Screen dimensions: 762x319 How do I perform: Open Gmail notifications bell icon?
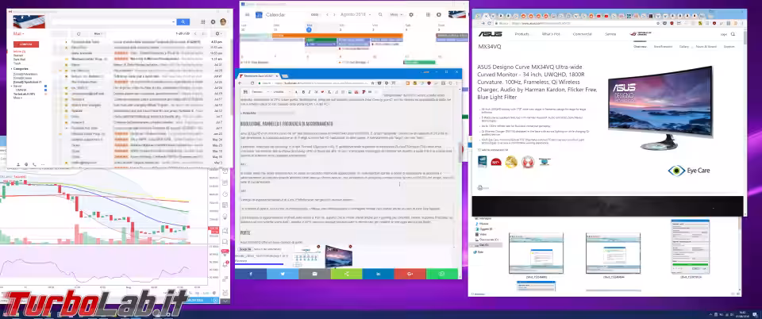point(213,22)
